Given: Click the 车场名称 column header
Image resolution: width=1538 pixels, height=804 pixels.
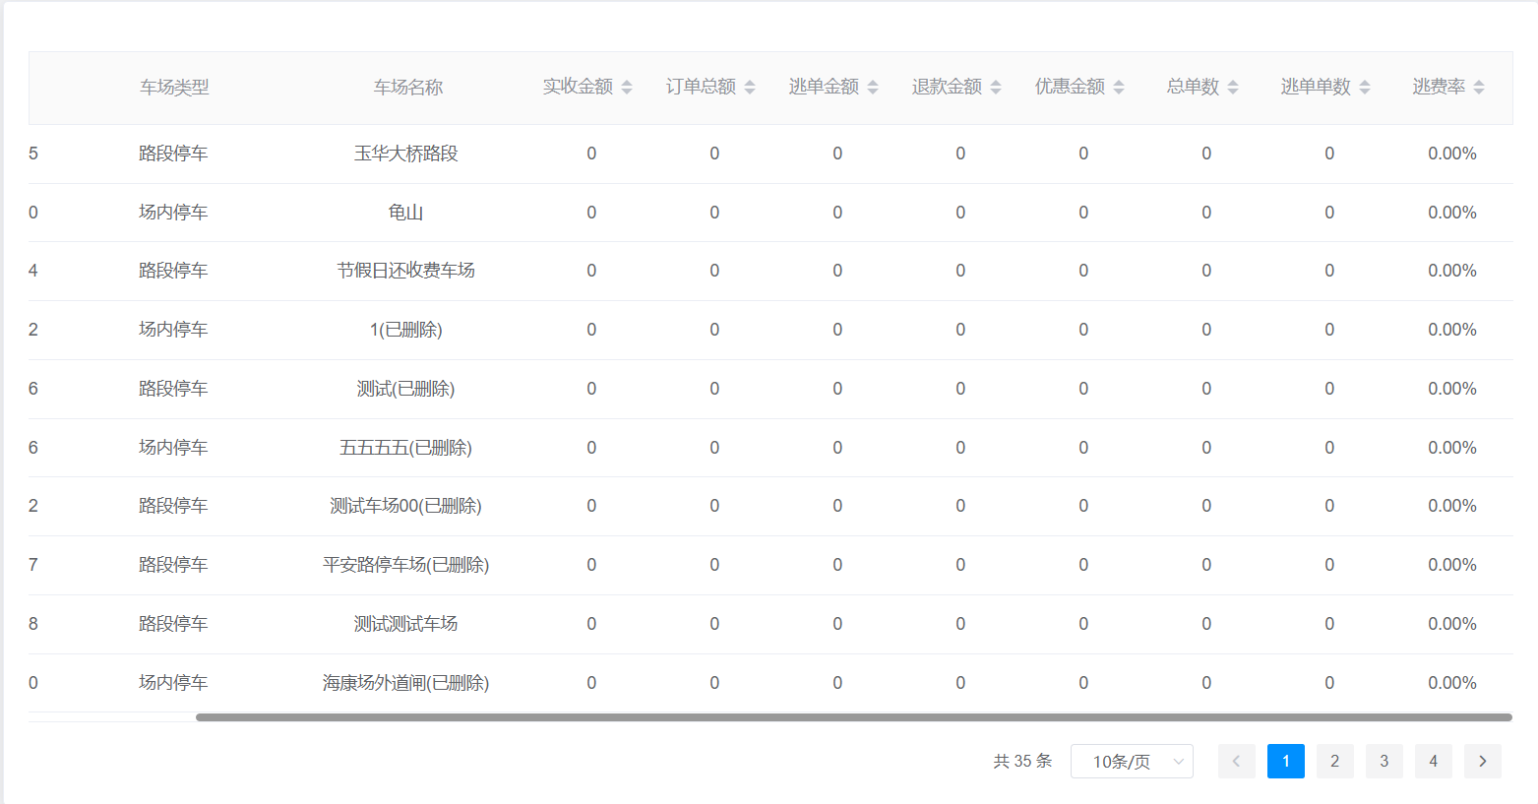Looking at the screenshot, I should [x=407, y=88].
